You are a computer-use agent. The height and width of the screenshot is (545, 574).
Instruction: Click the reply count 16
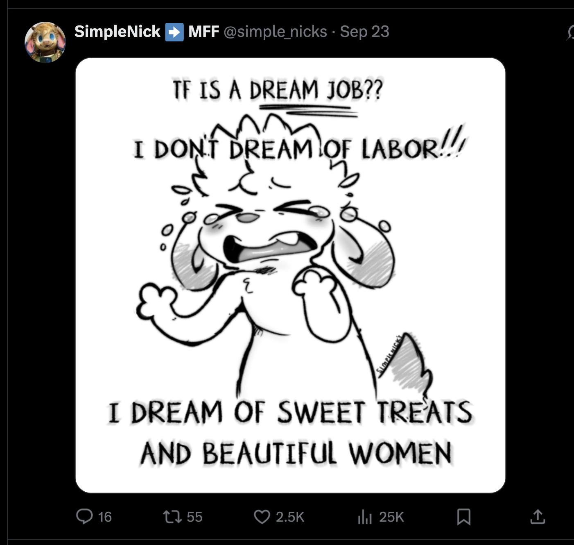(x=105, y=517)
